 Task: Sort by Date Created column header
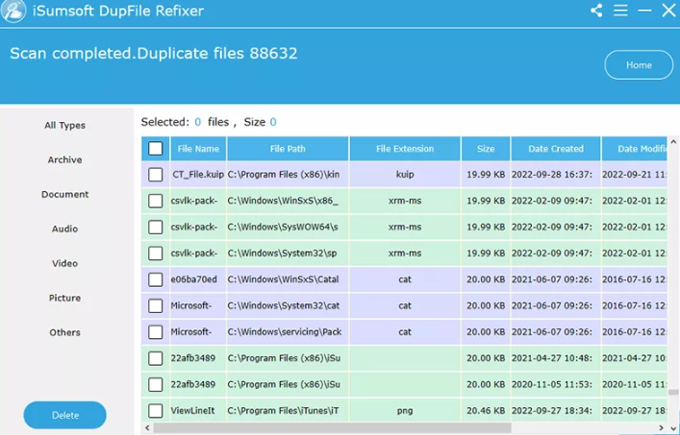click(556, 149)
